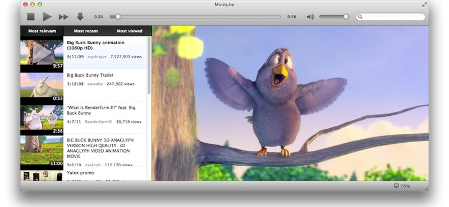Click the 3/18/08 upload date

click(x=75, y=84)
